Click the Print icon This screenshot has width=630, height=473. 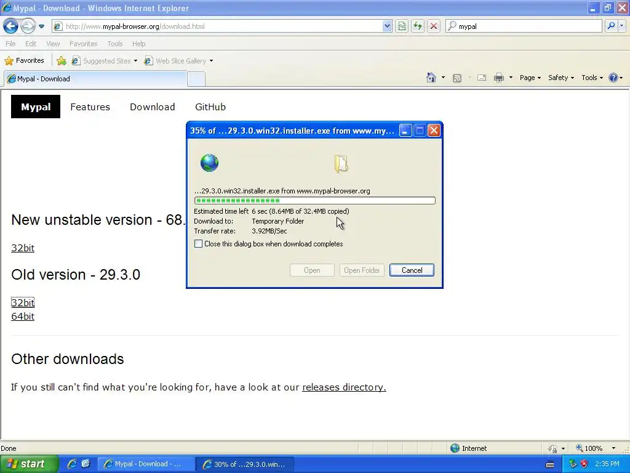coord(498,78)
